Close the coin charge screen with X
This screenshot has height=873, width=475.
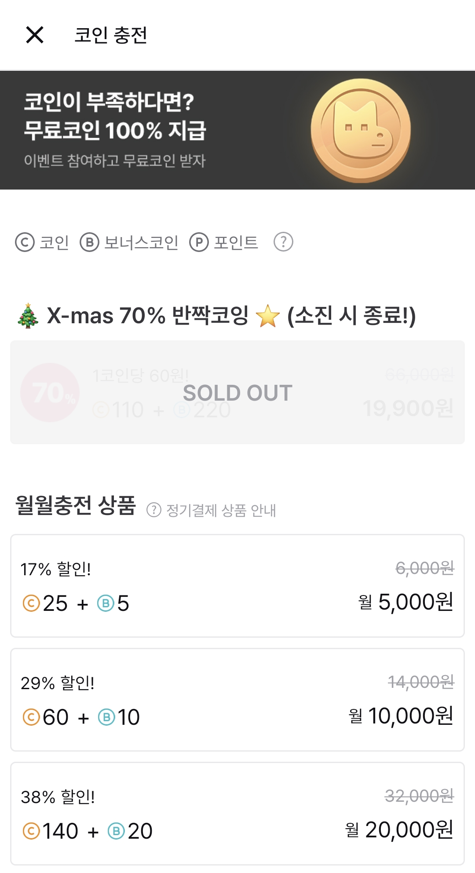35,35
